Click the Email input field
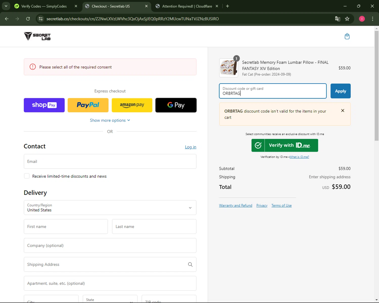The image size is (379, 303). [110, 161]
